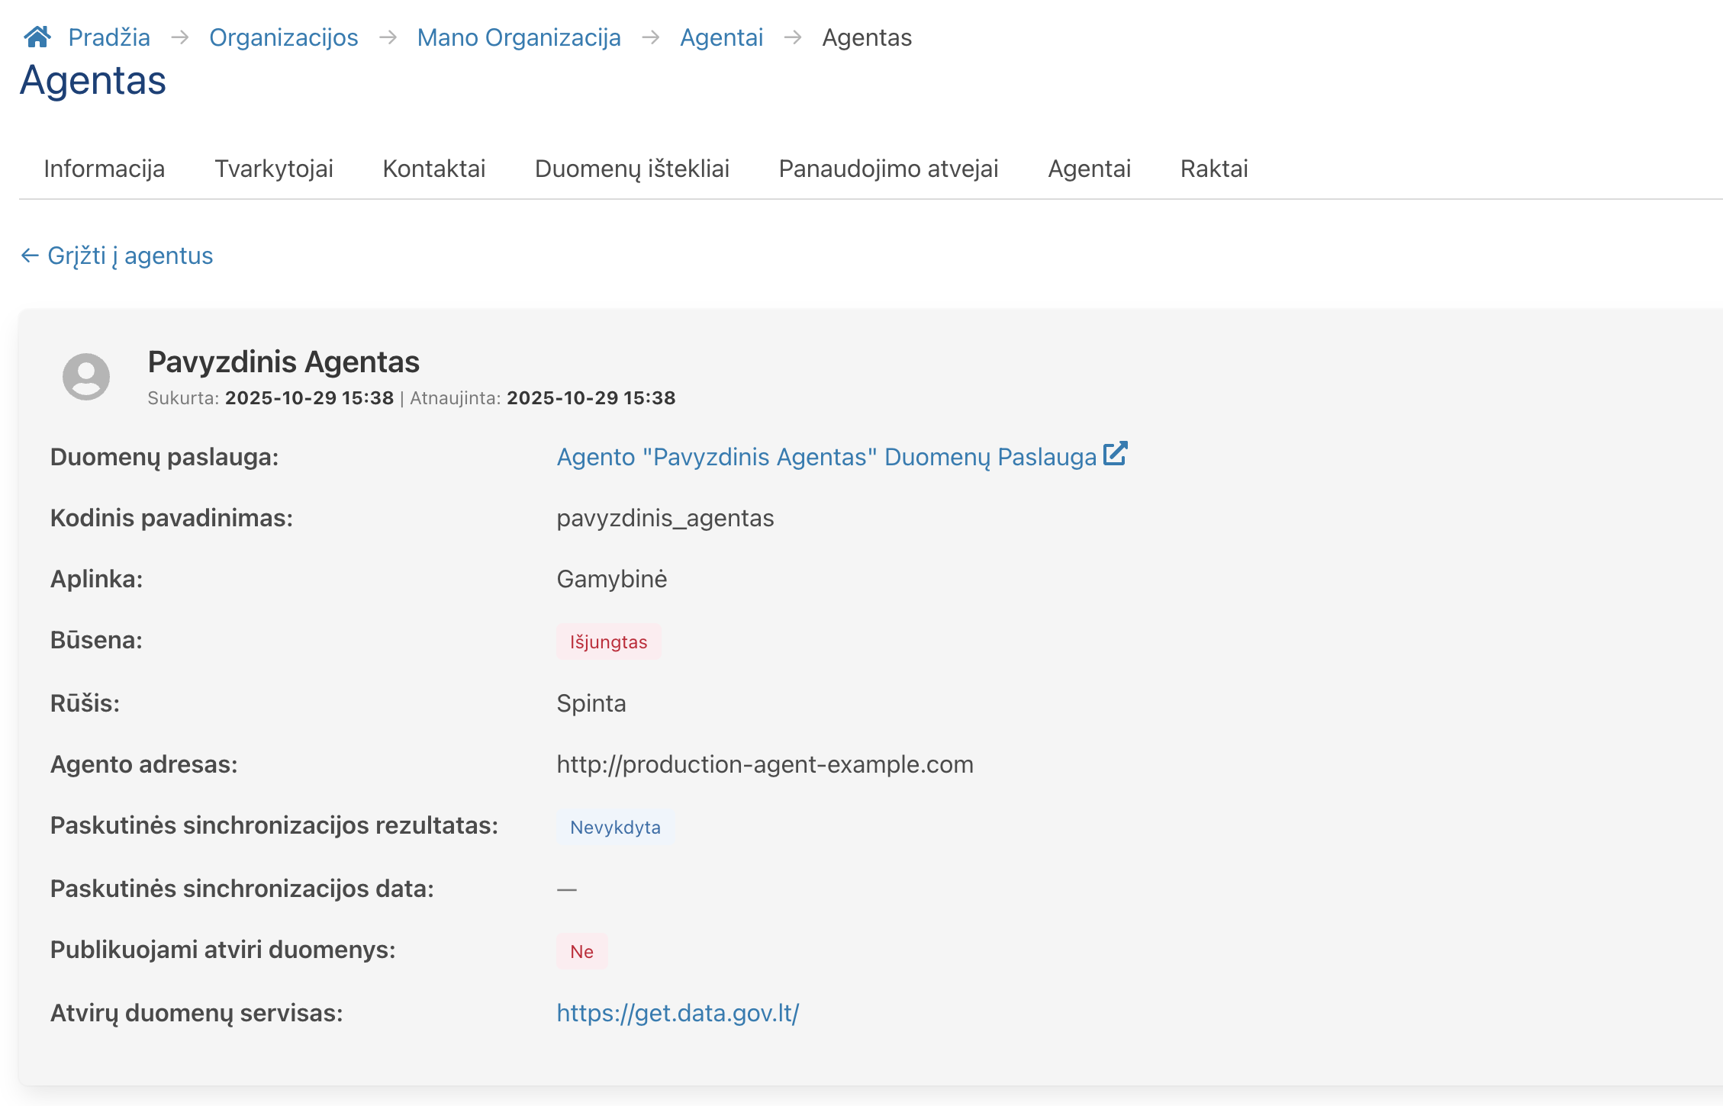Open Agento "Pavyzdinis Agentas" Duomenų Paslauga link
This screenshot has height=1106, width=1723.
[826, 457]
